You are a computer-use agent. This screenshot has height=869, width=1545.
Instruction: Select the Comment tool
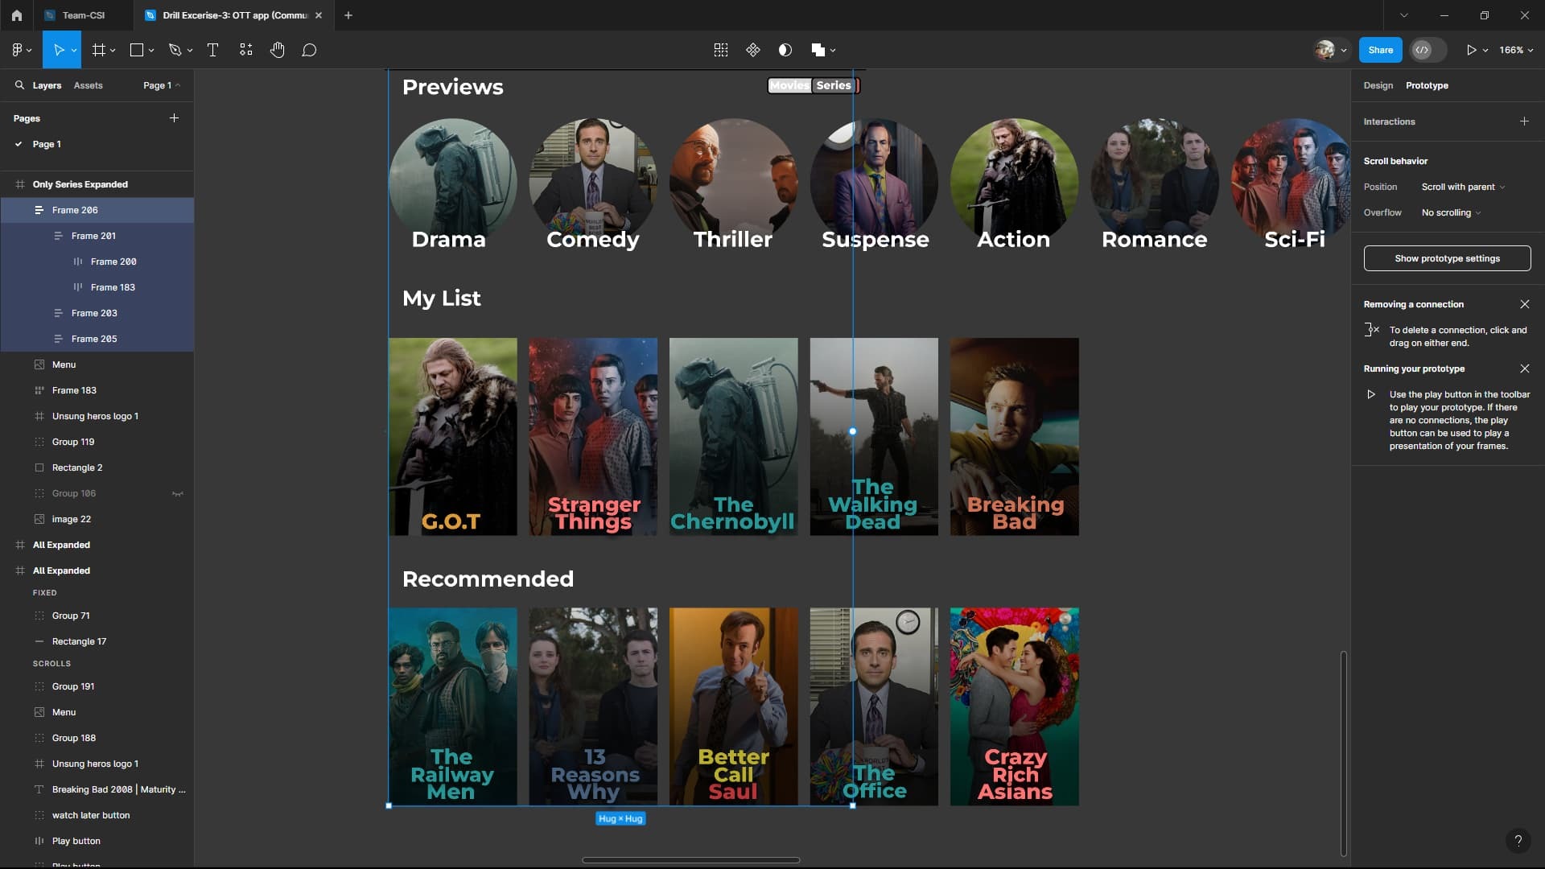[309, 50]
